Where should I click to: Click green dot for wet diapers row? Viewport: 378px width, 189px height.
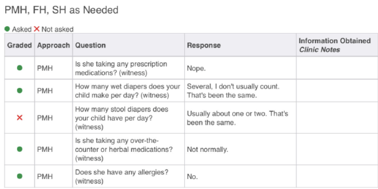19,91
